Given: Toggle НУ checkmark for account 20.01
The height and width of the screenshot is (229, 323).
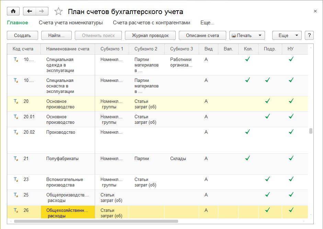Looking at the screenshot, I should (291, 117).
